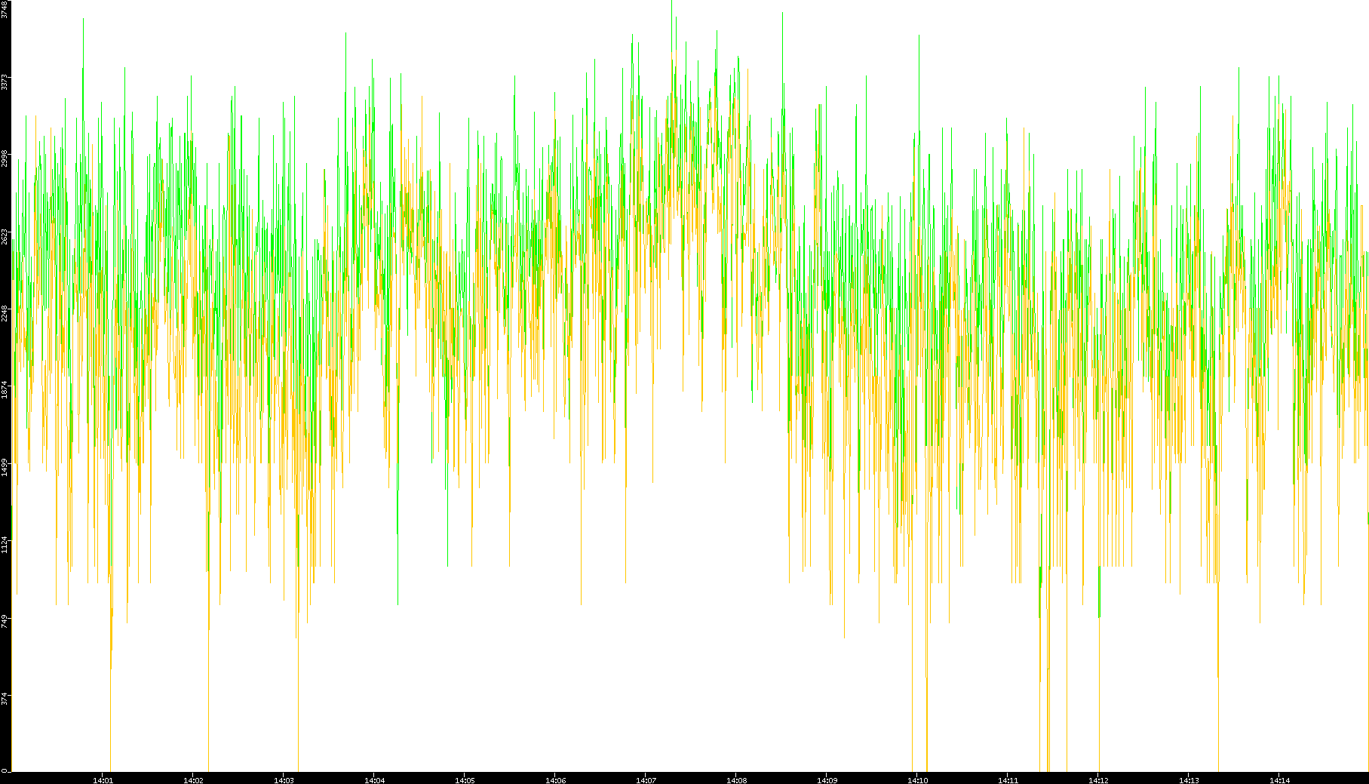Click the 14:14 label on the time axis
The height and width of the screenshot is (784, 1369).
[x=1279, y=780]
